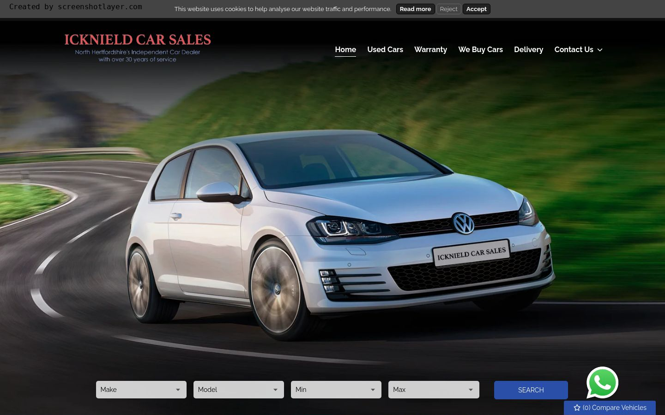Open the (0) Compare Vehicles bar

pyautogui.click(x=610, y=408)
